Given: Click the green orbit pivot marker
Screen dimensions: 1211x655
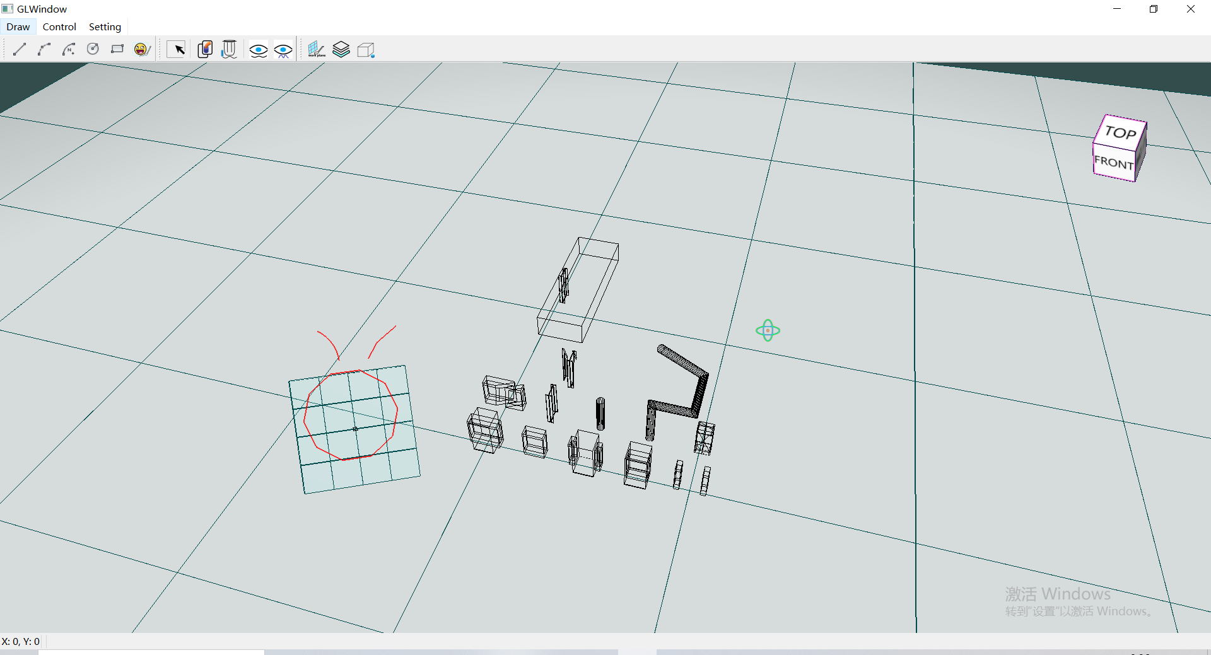Looking at the screenshot, I should [768, 330].
